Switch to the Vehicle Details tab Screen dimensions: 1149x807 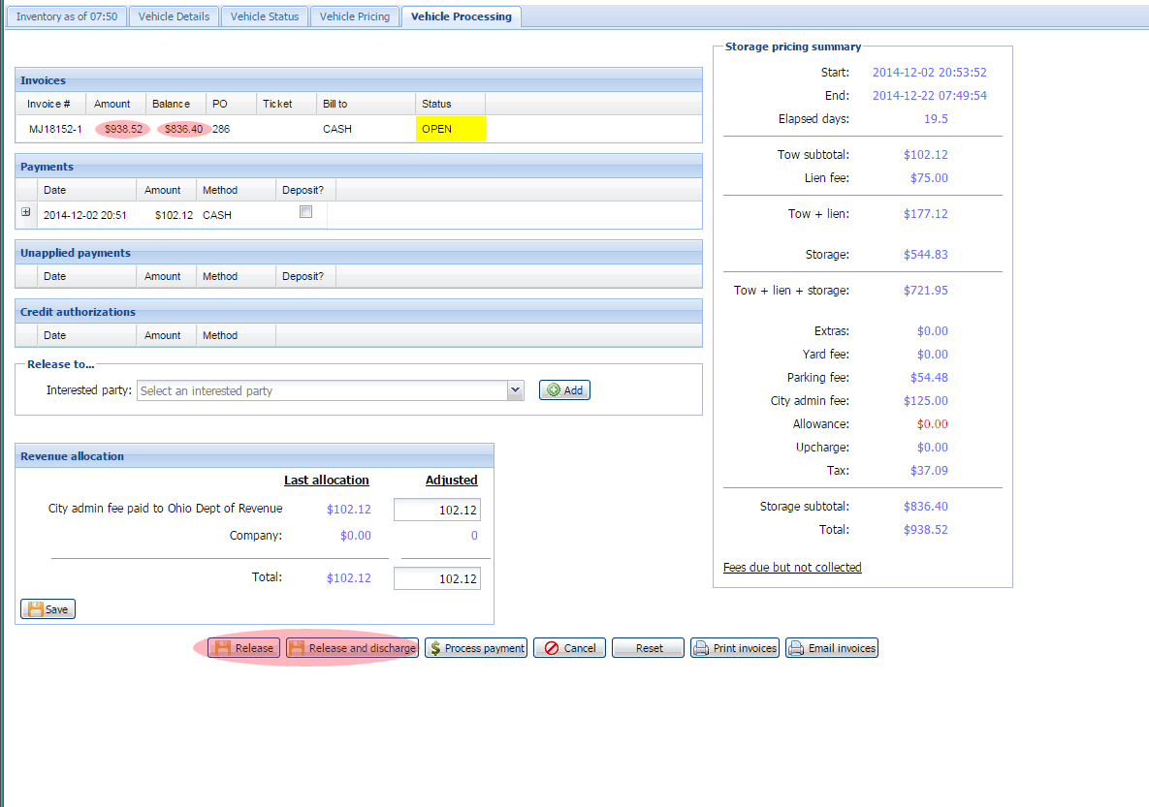[174, 16]
